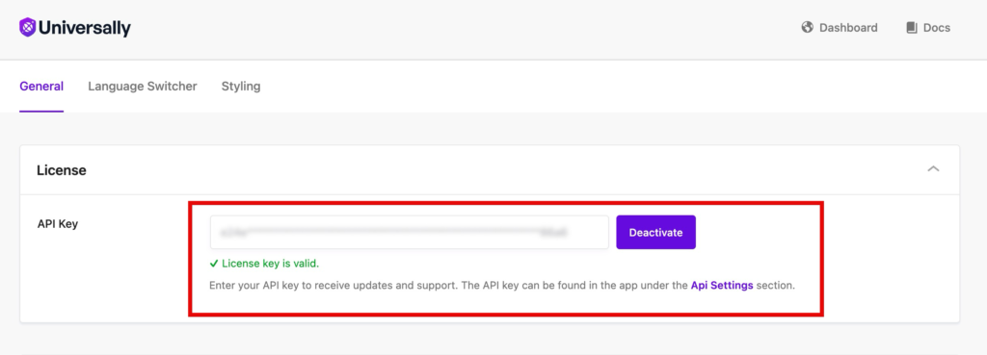The width and height of the screenshot is (987, 355).
Task: Click the Deactivate button
Action: (655, 233)
